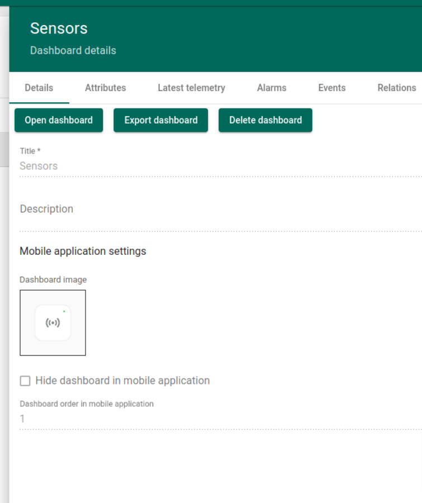The image size is (422, 503).
Task: Click the 'Dashboard image' label
Action: (x=53, y=279)
